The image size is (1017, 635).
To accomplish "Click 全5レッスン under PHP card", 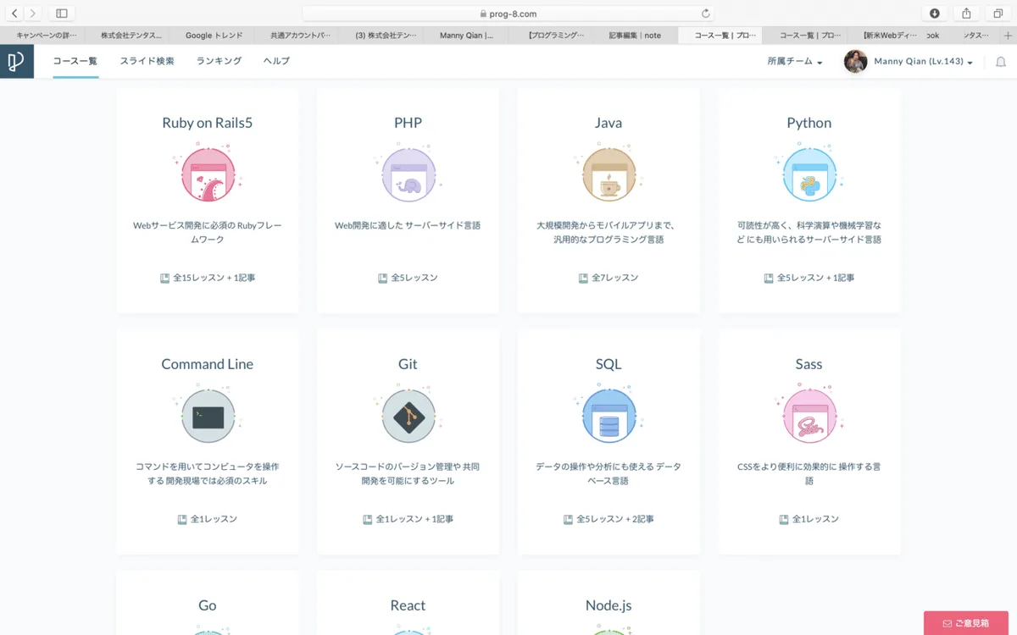I will coord(414,278).
